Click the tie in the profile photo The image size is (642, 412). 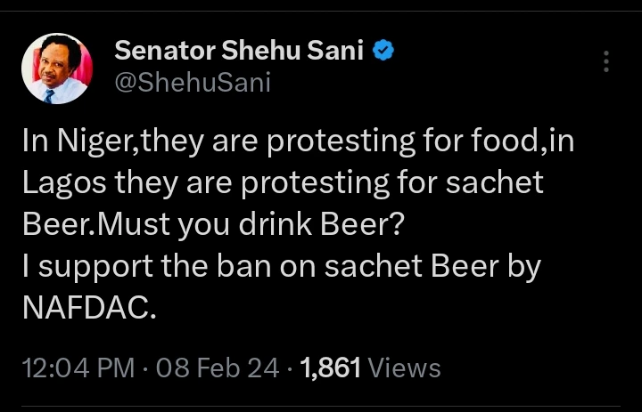[49, 96]
